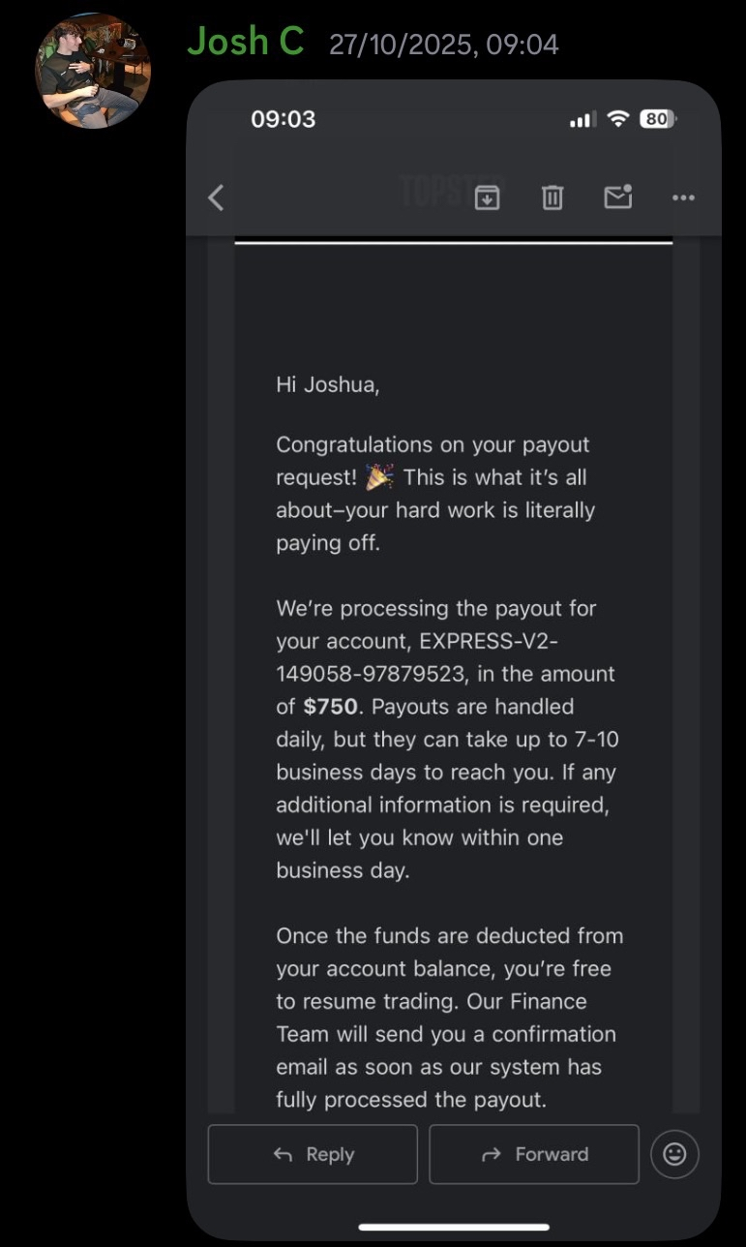
Task: Tap the back chevron arrow
Action: 216,198
